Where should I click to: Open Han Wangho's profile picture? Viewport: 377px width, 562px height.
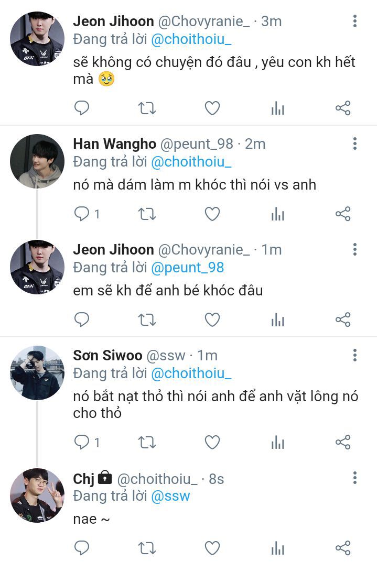[x=37, y=161]
